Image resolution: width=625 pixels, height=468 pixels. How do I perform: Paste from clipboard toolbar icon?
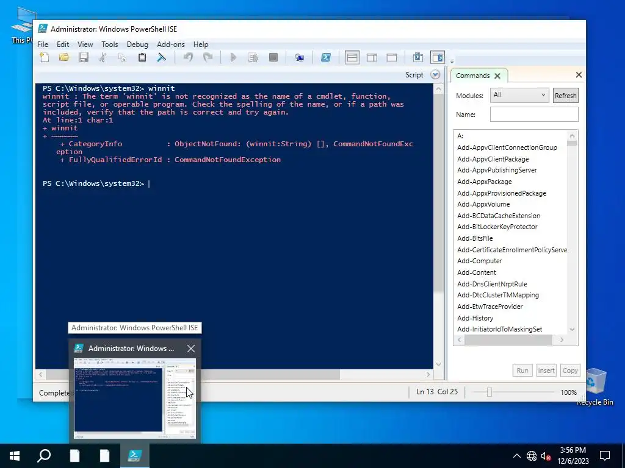click(142, 57)
